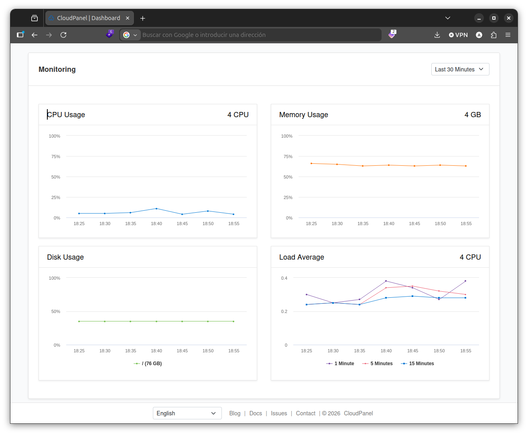This screenshot has width=528, height=435.
Task: Minimize the browser window
Action: [479, 18]
